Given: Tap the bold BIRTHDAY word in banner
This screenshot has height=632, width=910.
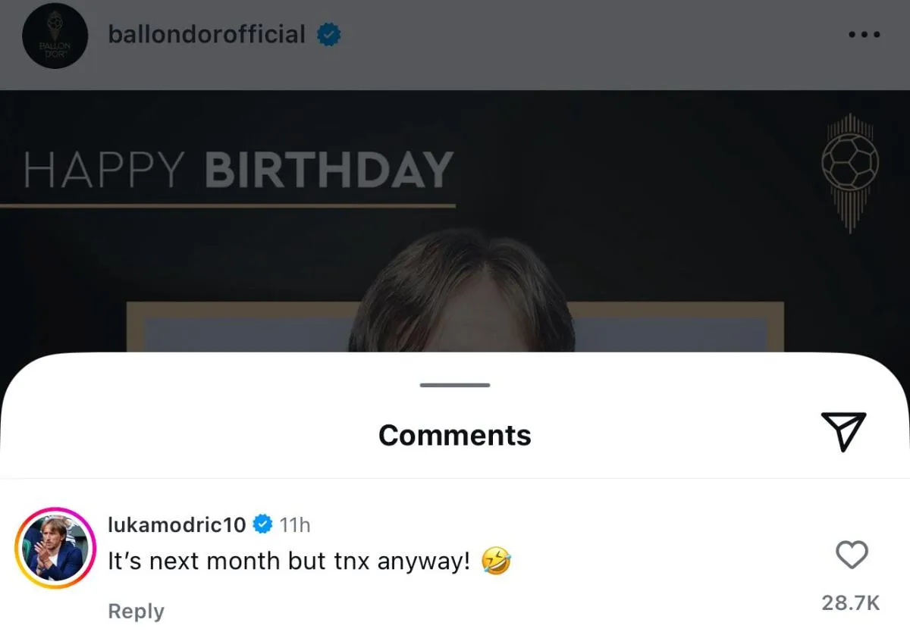Looking at the screenshot, I should [x=328, y=170].
